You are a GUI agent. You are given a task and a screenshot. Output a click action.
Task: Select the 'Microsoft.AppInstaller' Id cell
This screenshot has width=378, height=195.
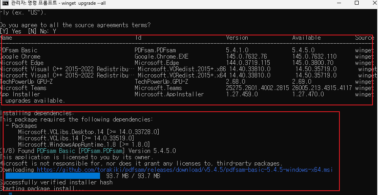point(169,94)
